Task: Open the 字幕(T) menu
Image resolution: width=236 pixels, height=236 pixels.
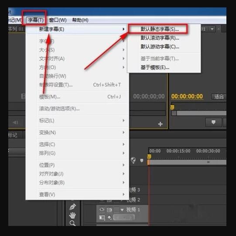Action: coord(35,20)
